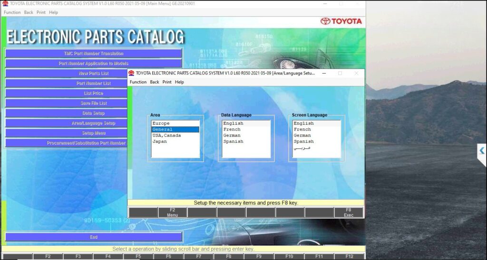
Task: Open Function menu in Main Menu window
Action: point(12,12)
